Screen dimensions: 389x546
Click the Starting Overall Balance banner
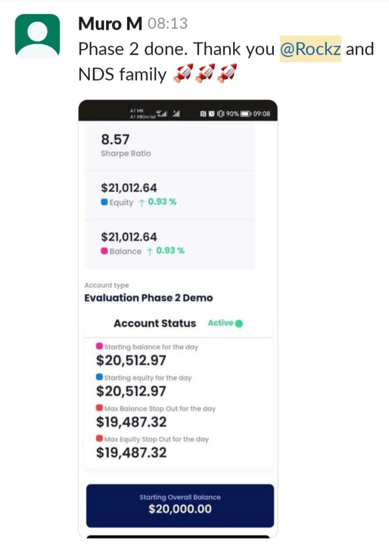[180, 506]
